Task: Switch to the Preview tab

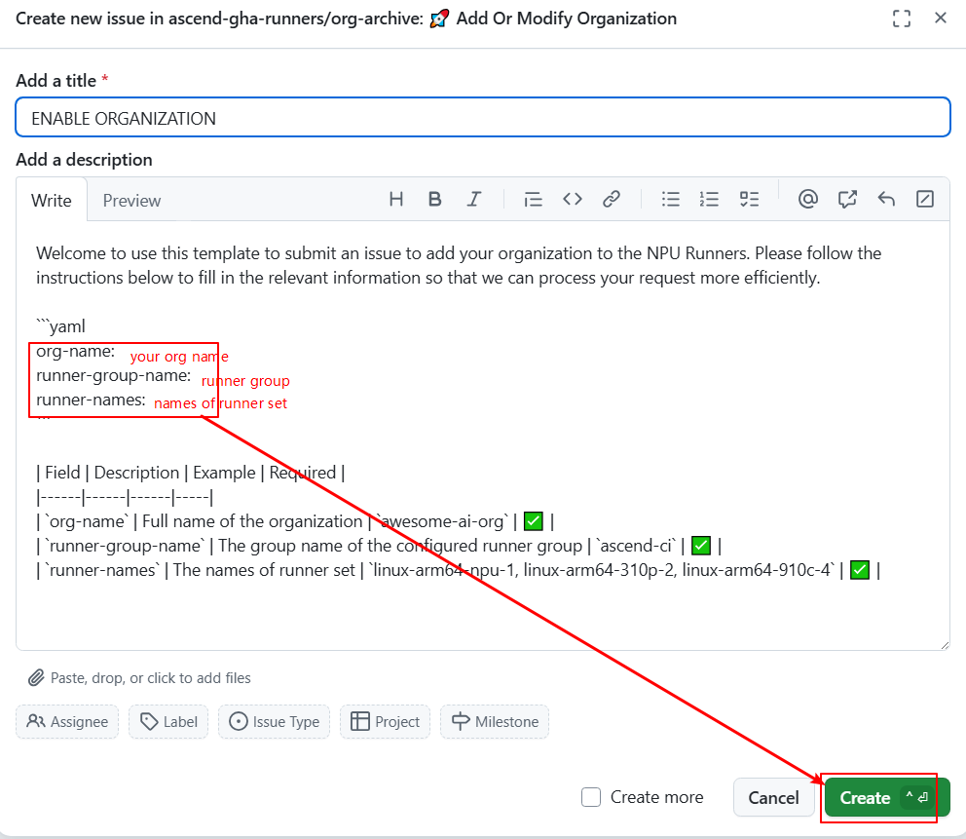Action: [131, 201]
